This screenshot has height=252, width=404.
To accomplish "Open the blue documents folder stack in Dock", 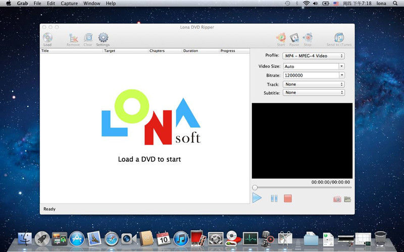I will (311, 238).
